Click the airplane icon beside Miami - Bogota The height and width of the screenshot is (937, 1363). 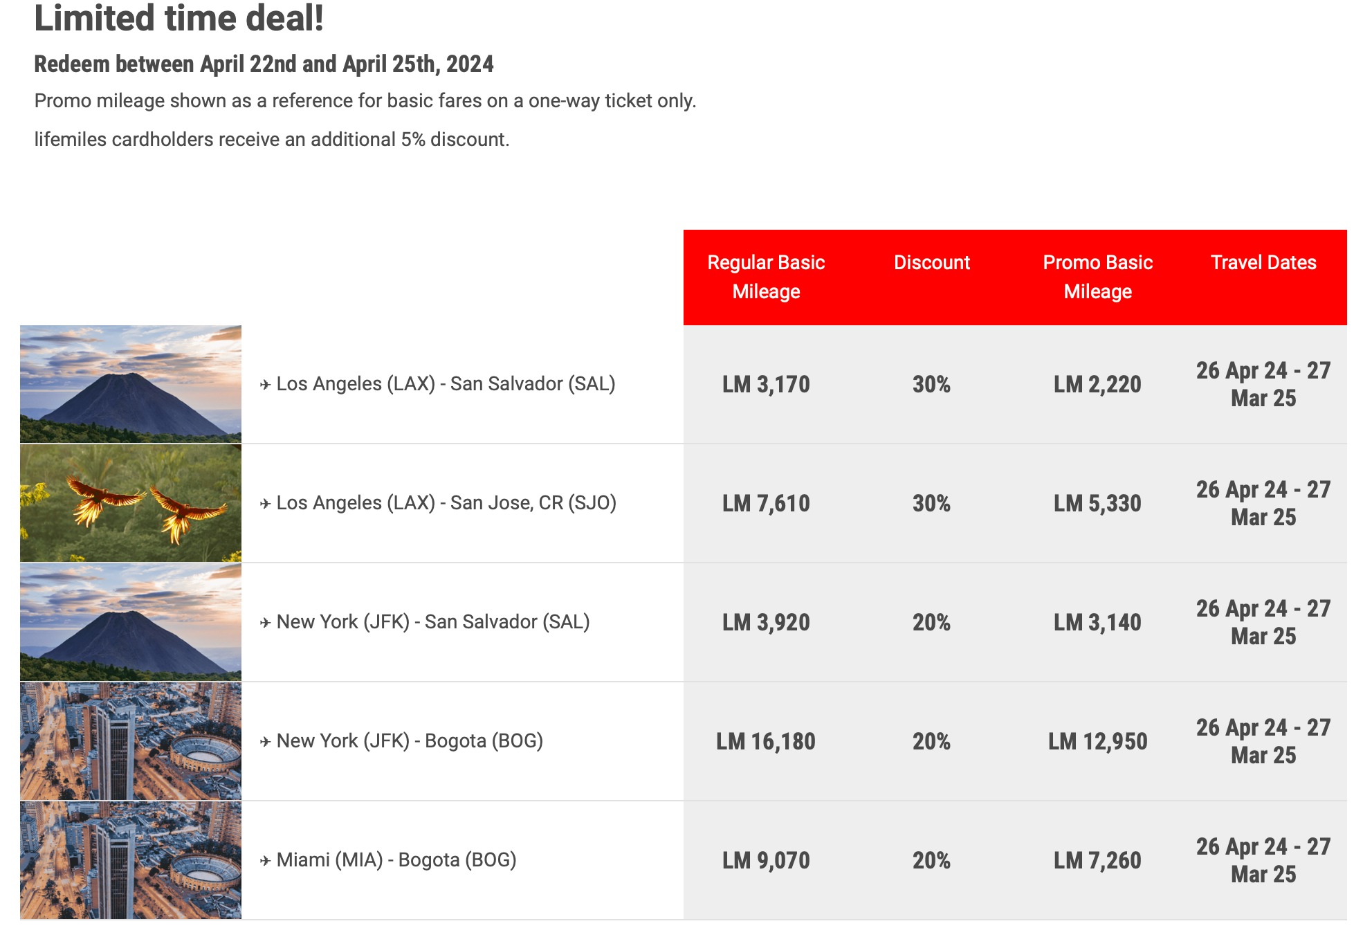265,861
